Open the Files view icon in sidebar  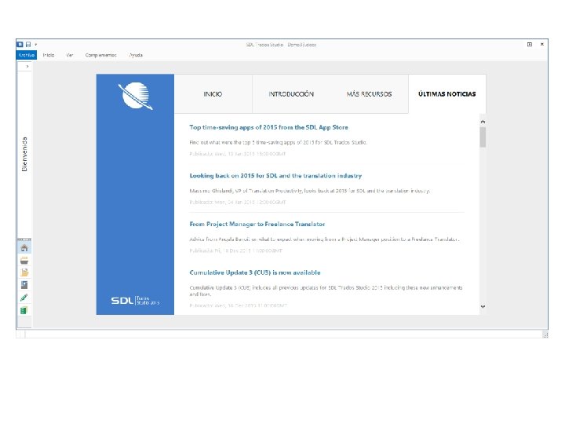click(24, 272)
